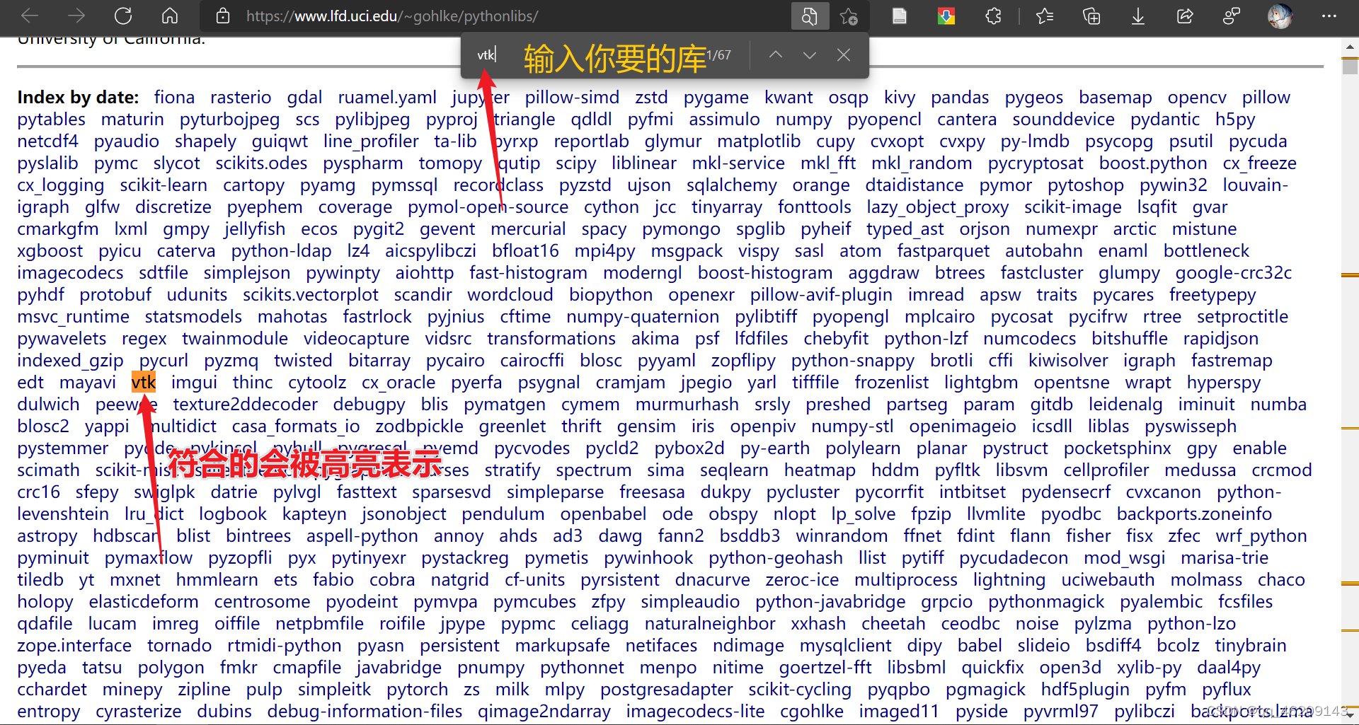Open the xgboost link
Viewport: 1359px width, 725px height.
click(50, 251)
